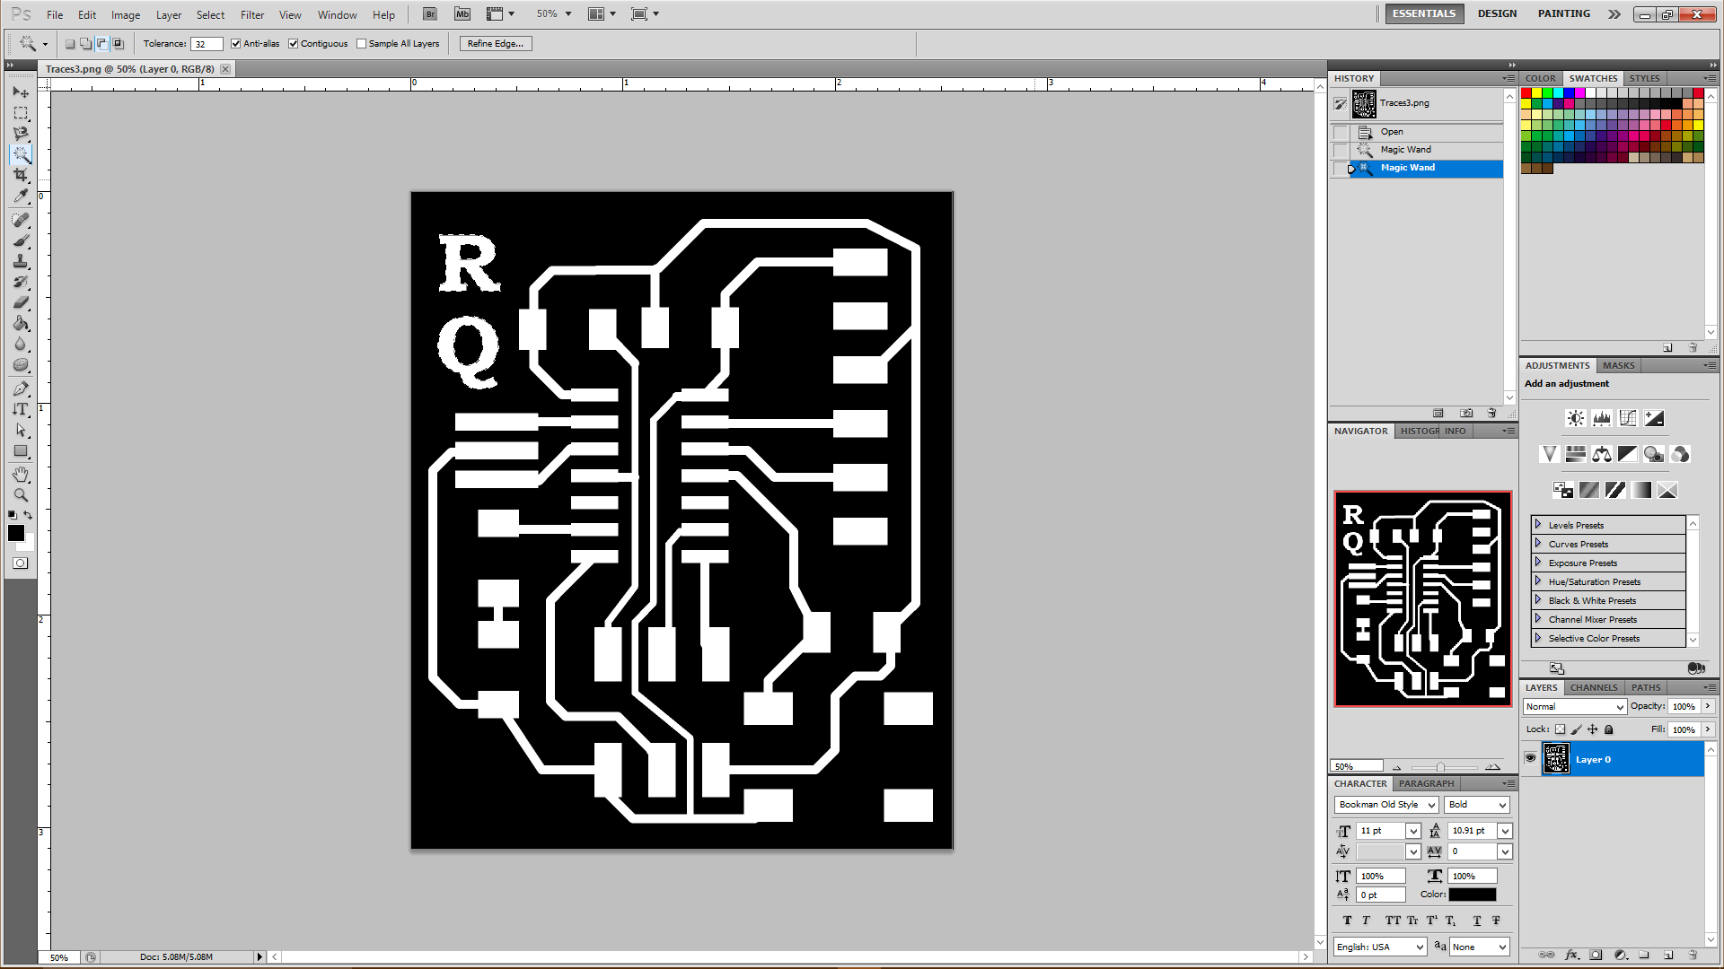The height and width of the screenshot is (969, 1724).
Task: Click the Refine Edge button
Action: [x=495, y=43]
